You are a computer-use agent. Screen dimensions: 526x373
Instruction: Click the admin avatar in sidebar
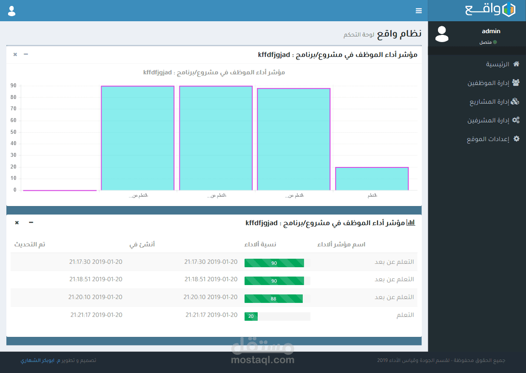coord(442,34)
